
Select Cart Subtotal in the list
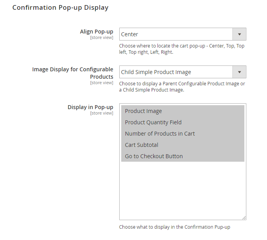(142, 145)
